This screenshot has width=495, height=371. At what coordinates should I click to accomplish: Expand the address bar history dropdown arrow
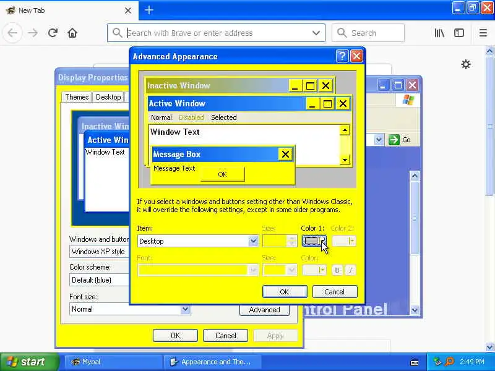click(316, 33)
